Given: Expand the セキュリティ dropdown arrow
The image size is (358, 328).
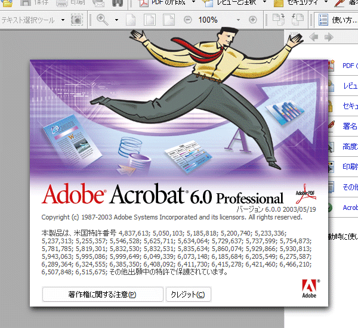Looking at the screenshot, I should click(x=326, y=2).
